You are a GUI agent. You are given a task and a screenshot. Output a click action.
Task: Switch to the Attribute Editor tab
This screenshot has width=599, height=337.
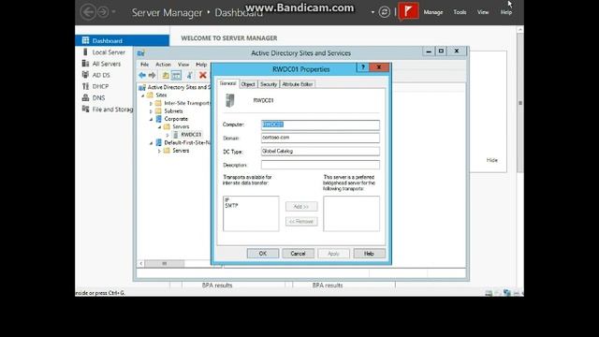tap(298, 84)
